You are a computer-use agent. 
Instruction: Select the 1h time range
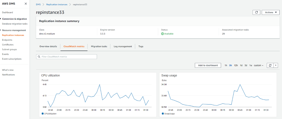pos(226,65)
